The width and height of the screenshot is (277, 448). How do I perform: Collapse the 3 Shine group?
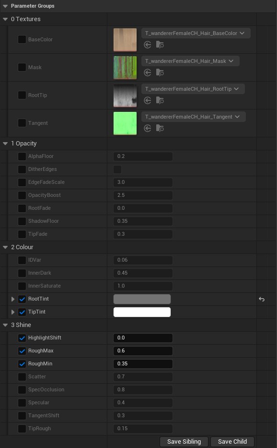tap(5, 325)
